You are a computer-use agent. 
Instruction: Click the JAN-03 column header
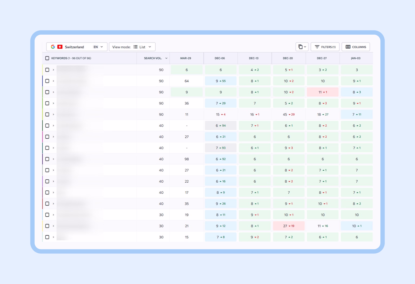(356, 58)
